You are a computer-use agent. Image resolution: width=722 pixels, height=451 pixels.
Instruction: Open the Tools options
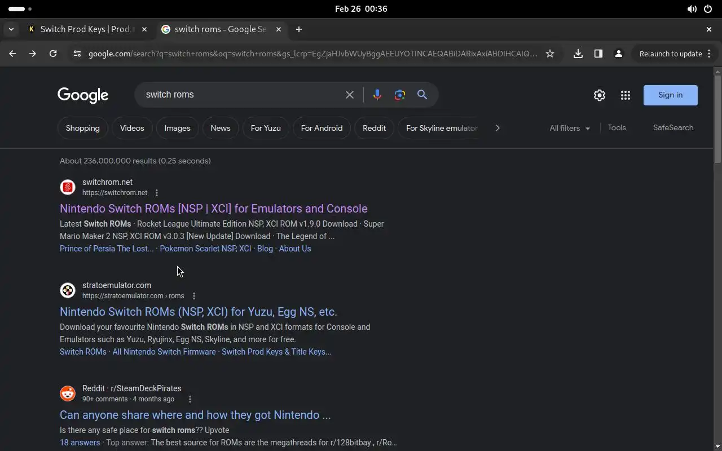click(x=617, y=128)
